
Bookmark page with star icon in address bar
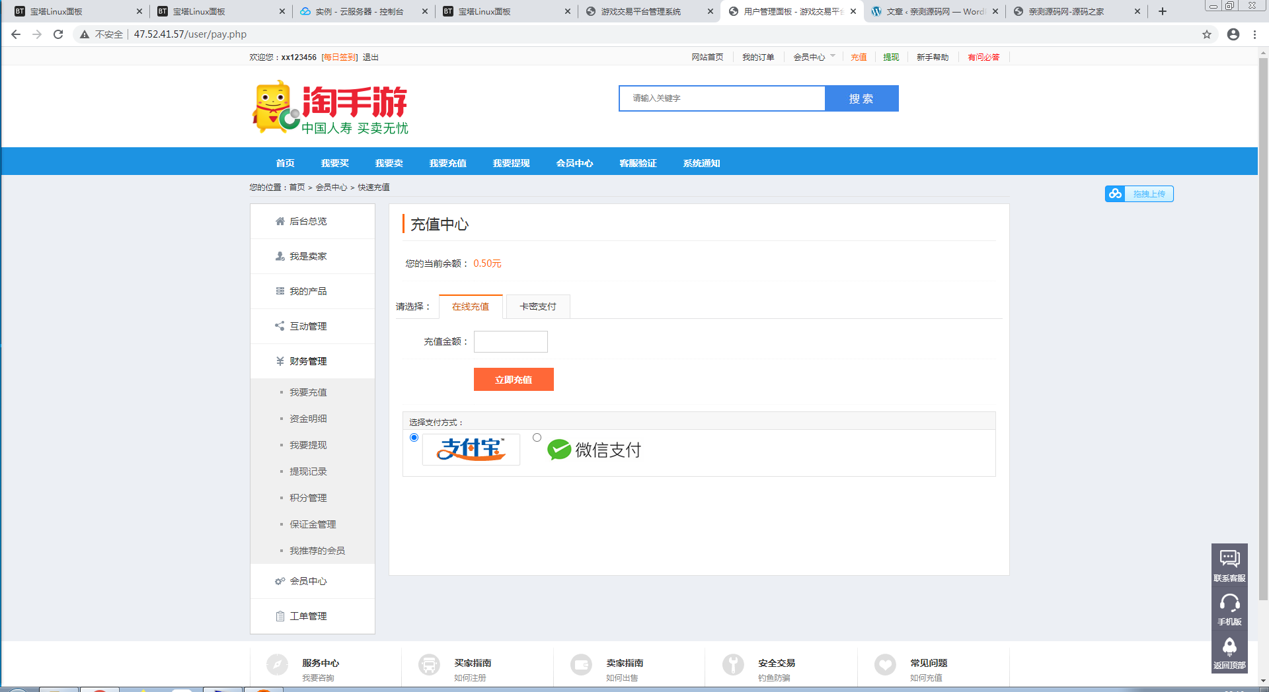[x=1207, y=34]
